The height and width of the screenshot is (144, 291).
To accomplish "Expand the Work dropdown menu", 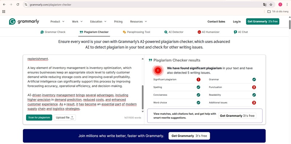I will (77, 21).
